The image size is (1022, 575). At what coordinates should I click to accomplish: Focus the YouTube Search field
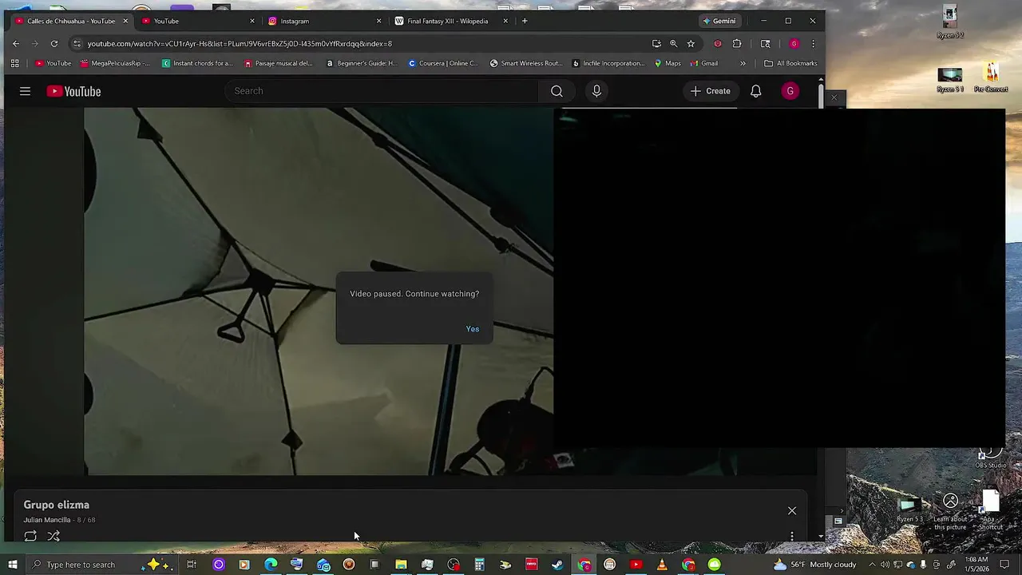point(383,91)
